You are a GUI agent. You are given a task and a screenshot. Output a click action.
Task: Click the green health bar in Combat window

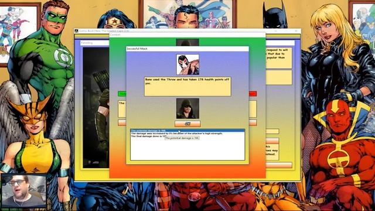122,94
